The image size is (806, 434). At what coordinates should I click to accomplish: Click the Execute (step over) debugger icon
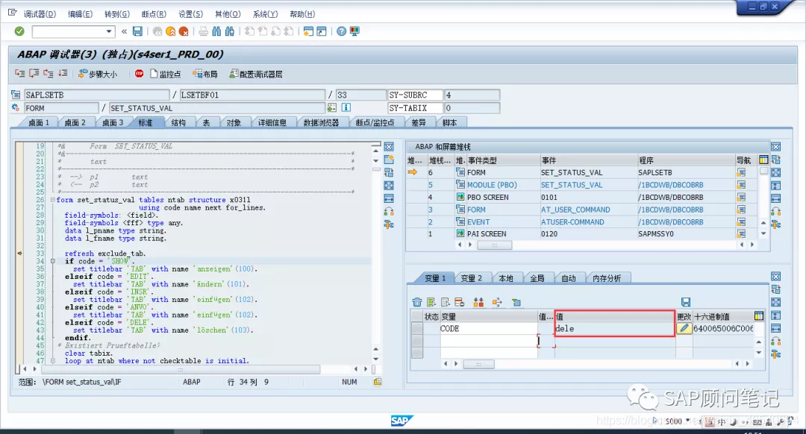click(x=34, y=73)
